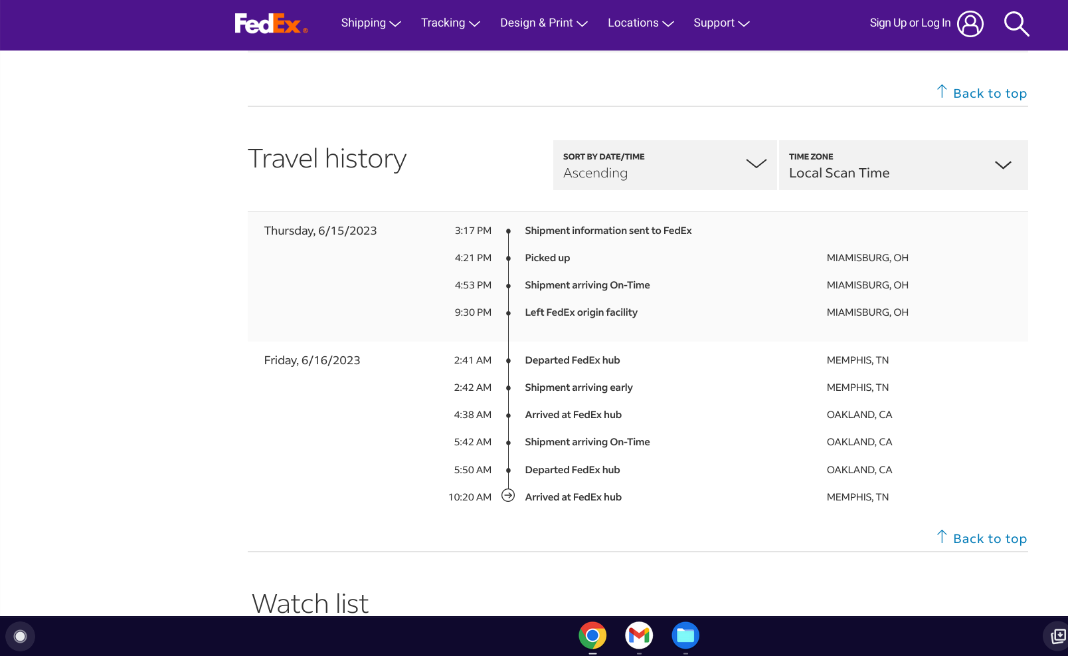Click the FedEx logo

point(271,23)
